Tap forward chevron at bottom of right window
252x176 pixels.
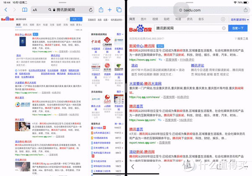pyautogui.click(x=160, y=167)
